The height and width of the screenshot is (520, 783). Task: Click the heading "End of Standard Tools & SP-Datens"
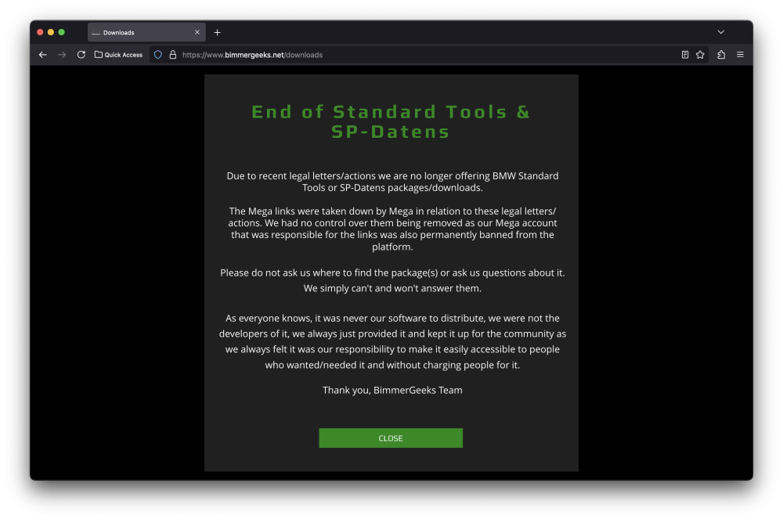point(391,122)
